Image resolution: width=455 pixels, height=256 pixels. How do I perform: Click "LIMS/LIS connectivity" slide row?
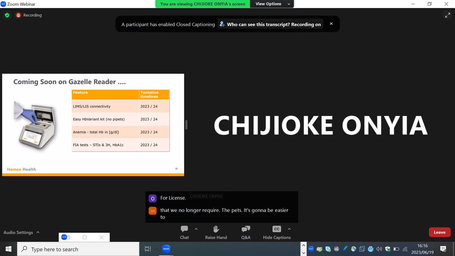(x=121, y=106)
